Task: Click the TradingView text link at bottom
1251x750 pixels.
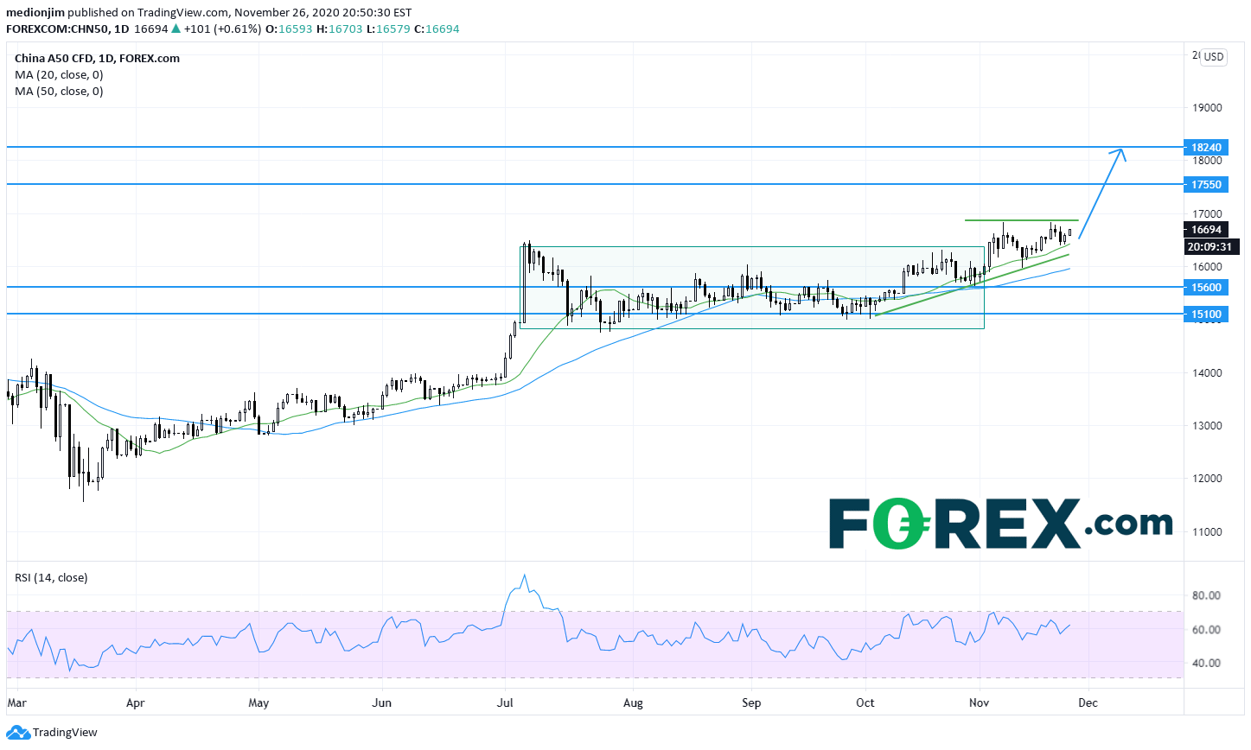Action: 65,733
